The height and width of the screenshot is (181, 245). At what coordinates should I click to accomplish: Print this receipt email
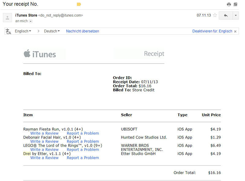pos(229,4)
